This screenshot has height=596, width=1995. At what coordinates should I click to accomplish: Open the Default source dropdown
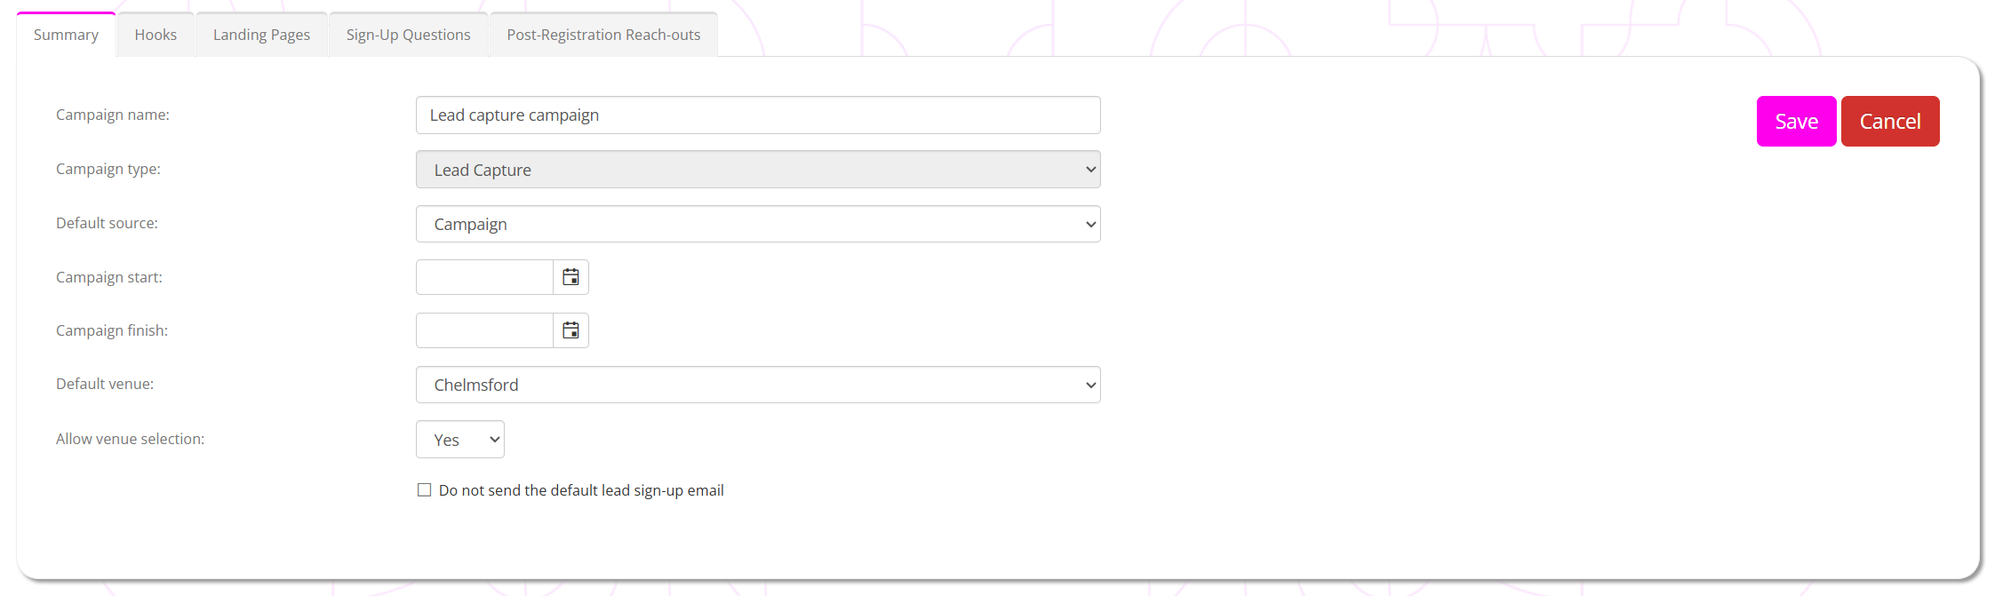757,224
